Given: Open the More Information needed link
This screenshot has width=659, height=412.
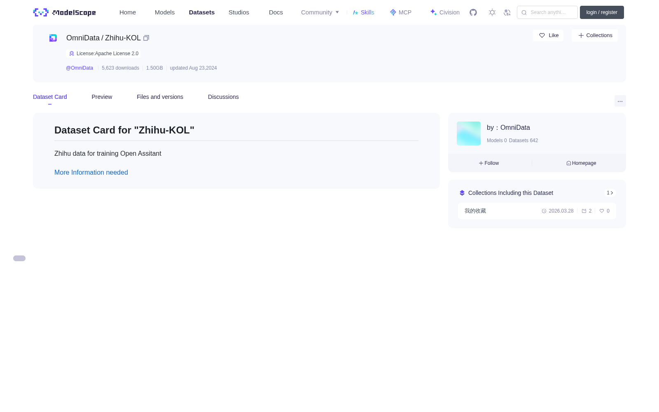Looking at the screenshot, I should point(91,173).
